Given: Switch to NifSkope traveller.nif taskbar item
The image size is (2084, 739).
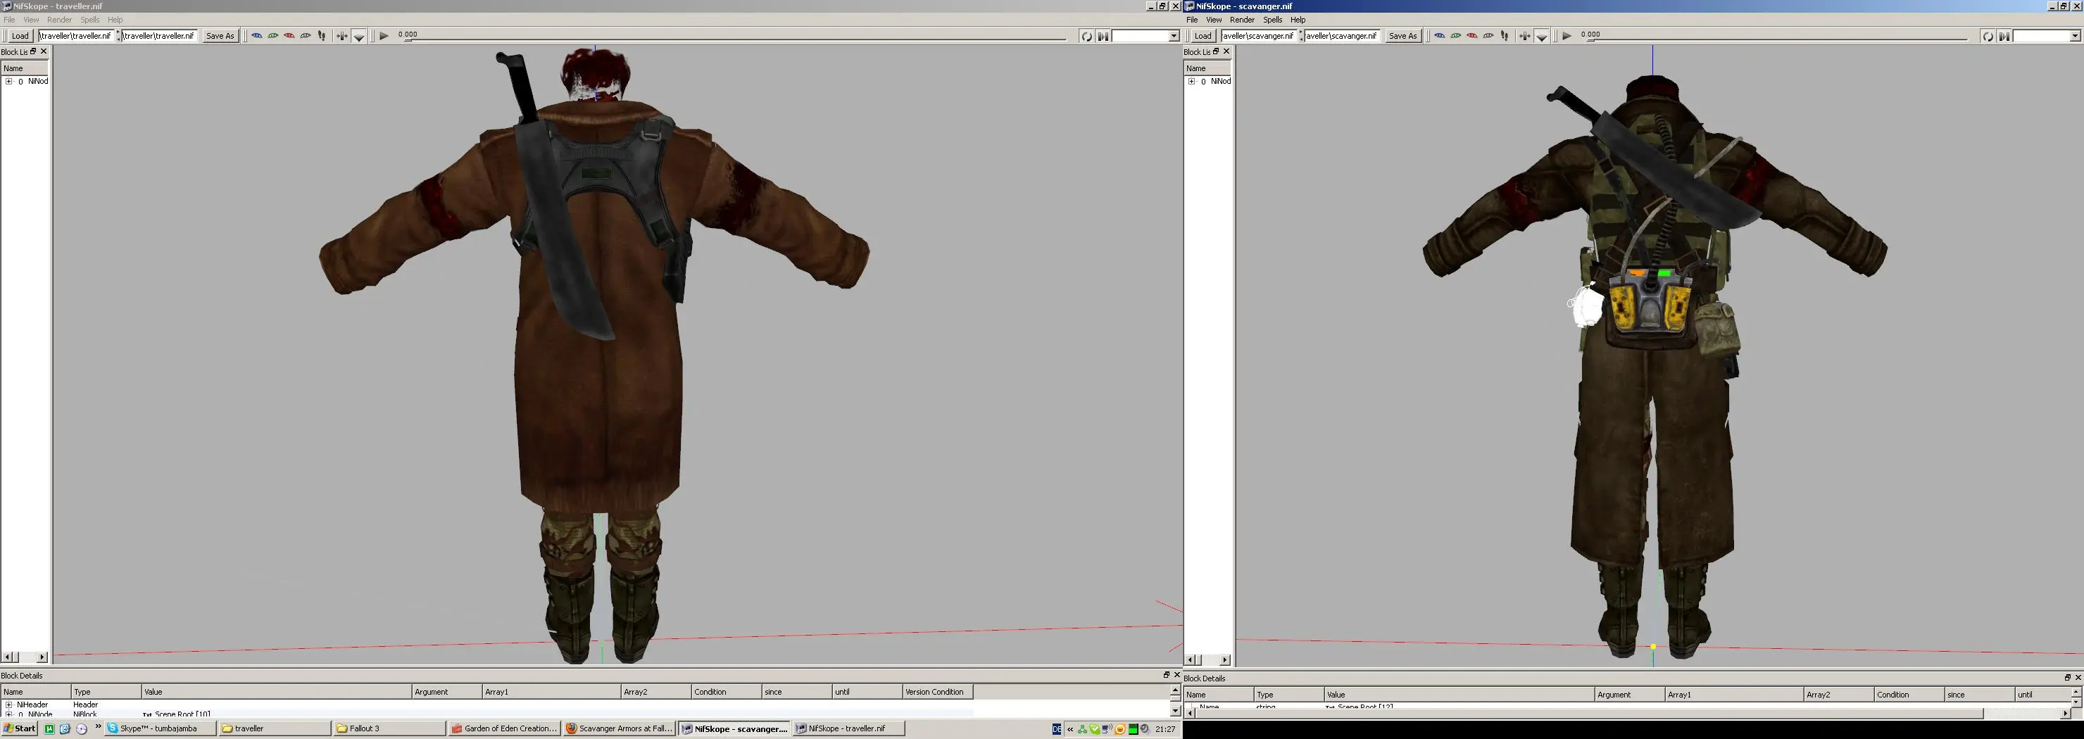Looking at the screenshot, I should point(848,728).
